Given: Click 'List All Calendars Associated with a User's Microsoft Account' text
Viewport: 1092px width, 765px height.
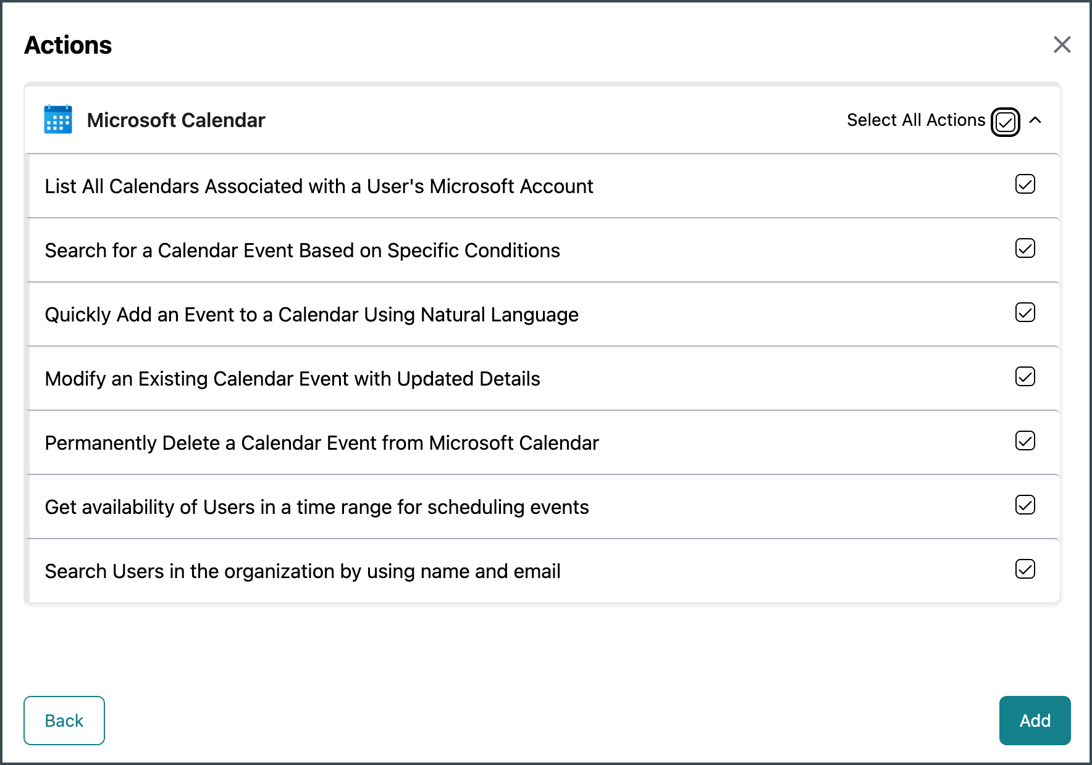Looking at the screenshot, I should (x=319, y=186).
